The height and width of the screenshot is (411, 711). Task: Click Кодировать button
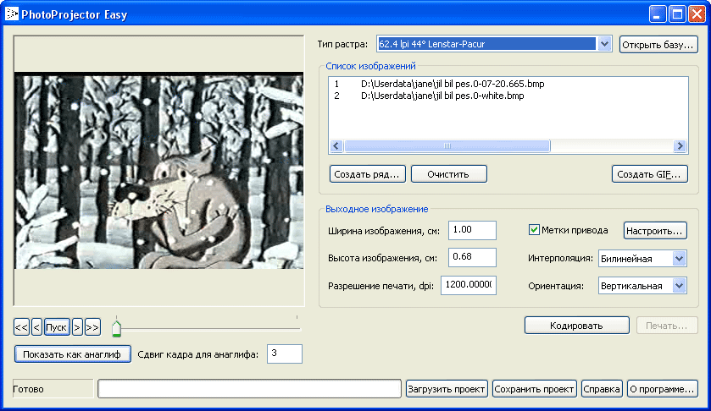pyautogui.click(x=577, y=326)
